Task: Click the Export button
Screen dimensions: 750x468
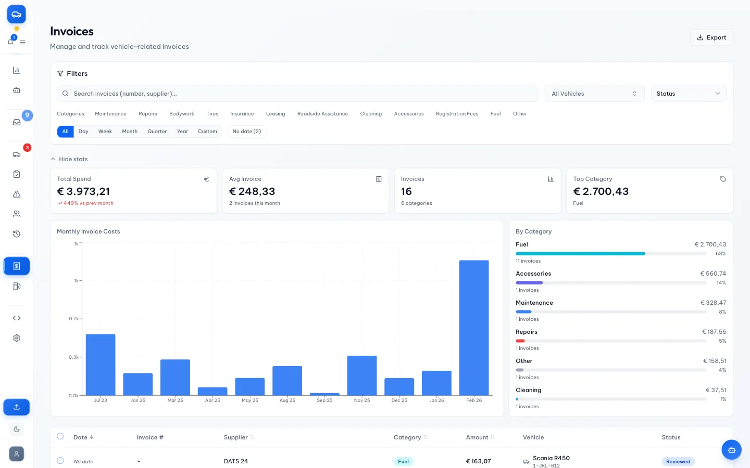Action: tap(711, 37)
